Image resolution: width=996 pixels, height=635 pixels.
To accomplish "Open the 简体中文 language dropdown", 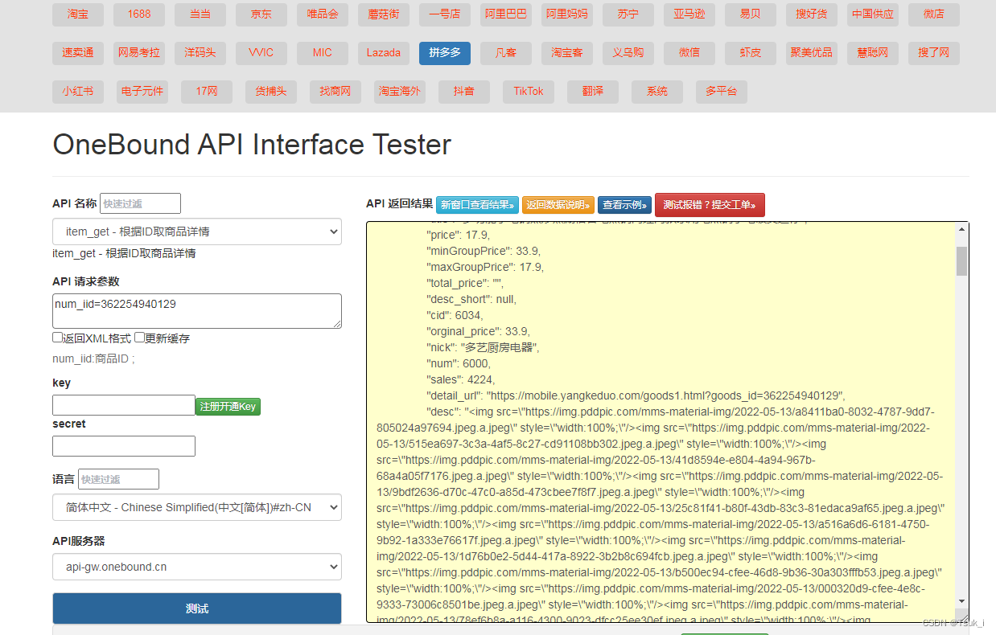I will click(197, 507).
